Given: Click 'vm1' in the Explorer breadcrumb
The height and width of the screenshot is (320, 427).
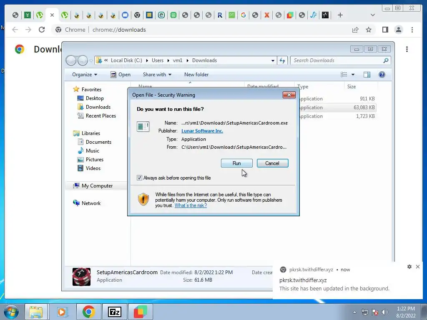Looking at the screenshot, I should point(178,60).
